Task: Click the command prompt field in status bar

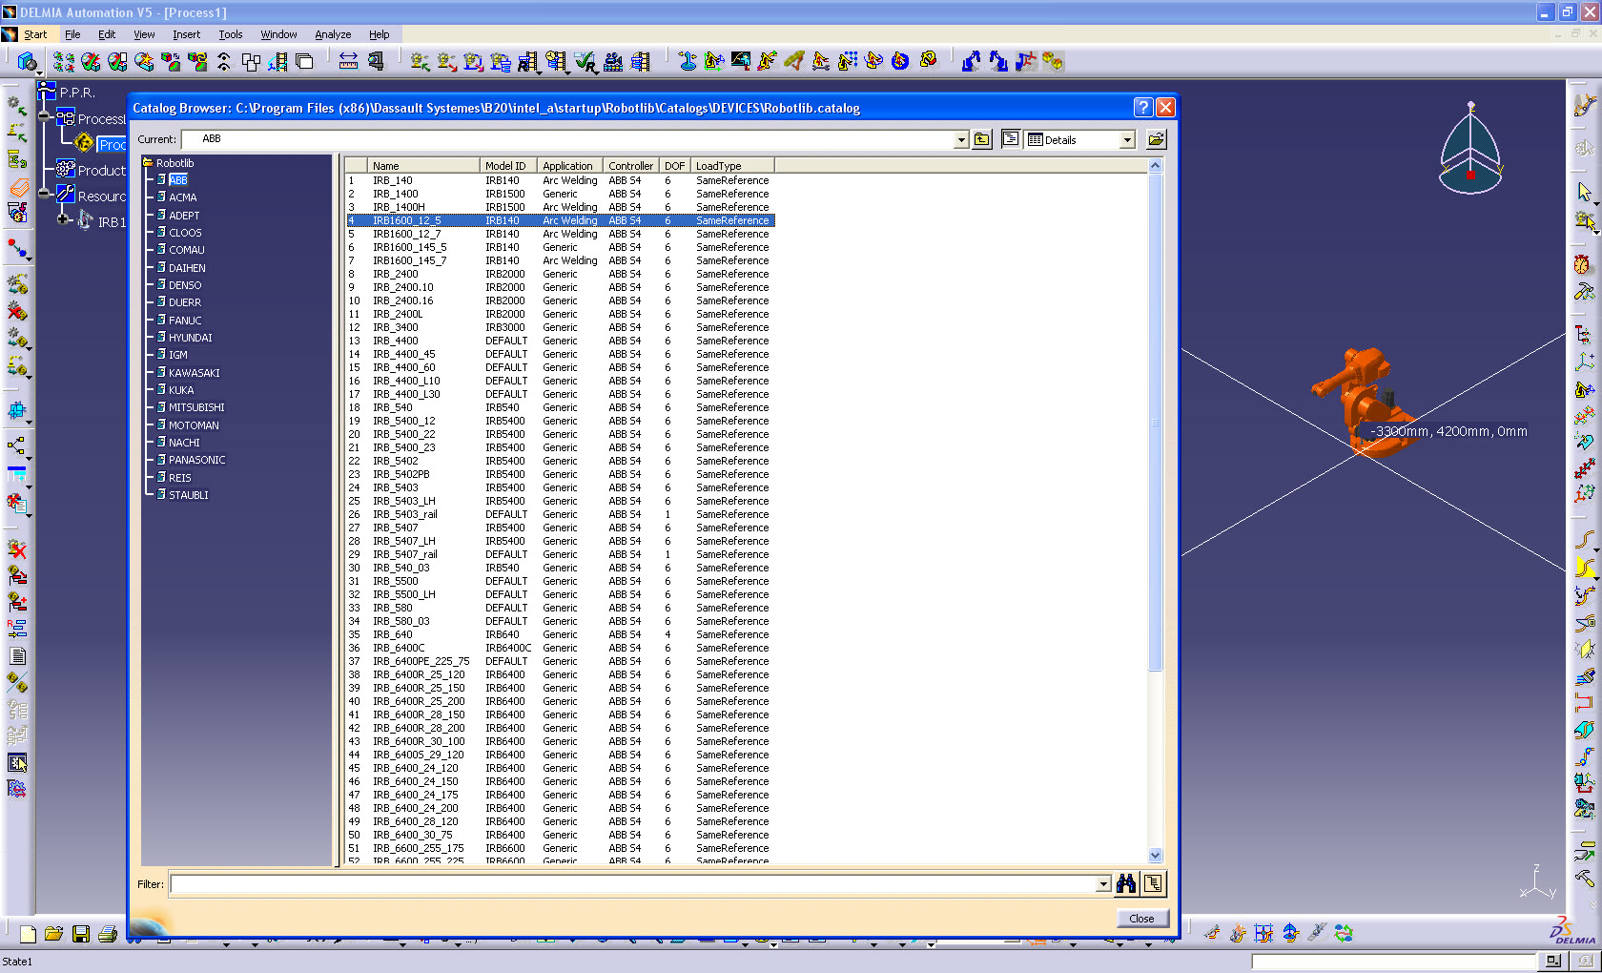Action: coord(1393,962)
